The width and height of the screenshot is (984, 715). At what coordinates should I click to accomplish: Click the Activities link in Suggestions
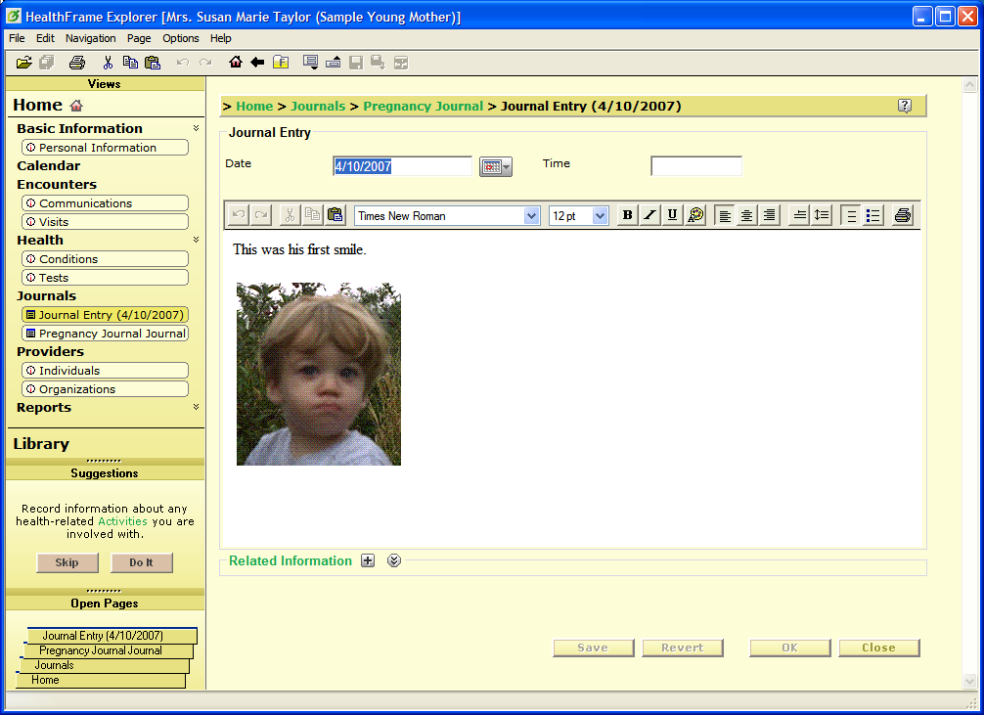pos(122,521)
